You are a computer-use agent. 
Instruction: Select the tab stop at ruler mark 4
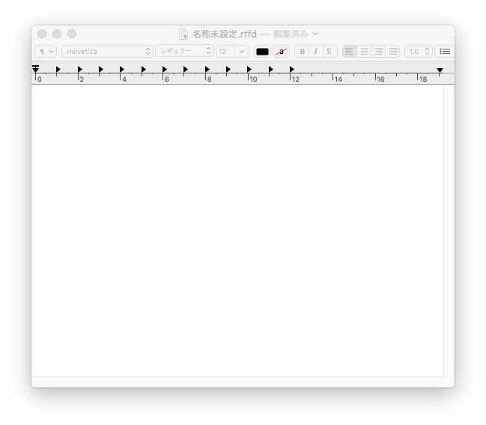[122, 69]
